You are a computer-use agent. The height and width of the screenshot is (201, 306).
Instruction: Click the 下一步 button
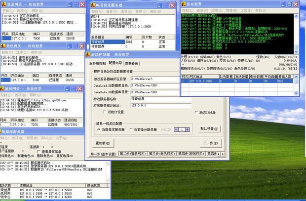click(x=210, y=143)
